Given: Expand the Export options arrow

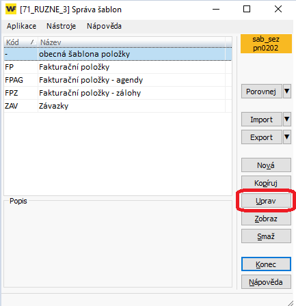Looking at the screenshot, I should [x=287, y=137].
